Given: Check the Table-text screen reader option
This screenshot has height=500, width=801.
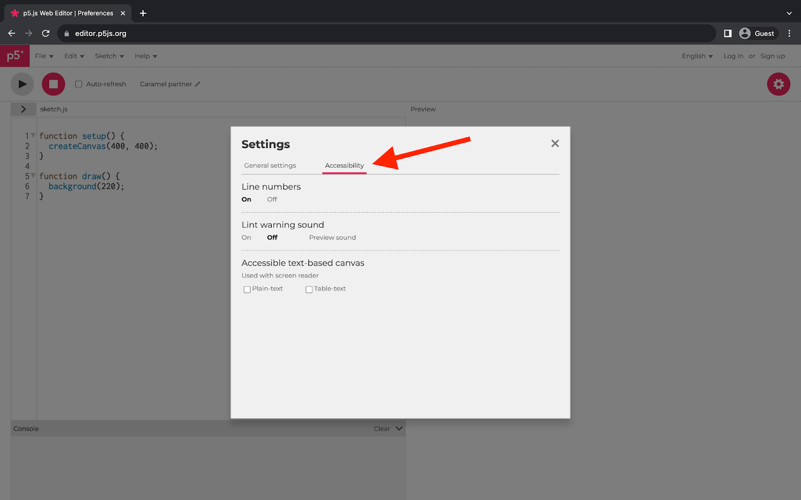Looking at the screenshot, I should (308, 289).
